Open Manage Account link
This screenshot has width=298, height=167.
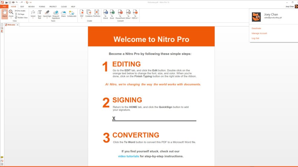259,33
